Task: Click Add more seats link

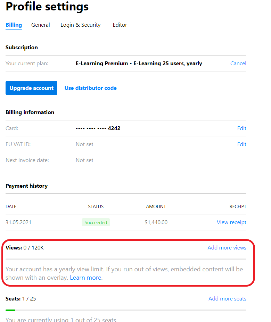Action: click(228, 299)
